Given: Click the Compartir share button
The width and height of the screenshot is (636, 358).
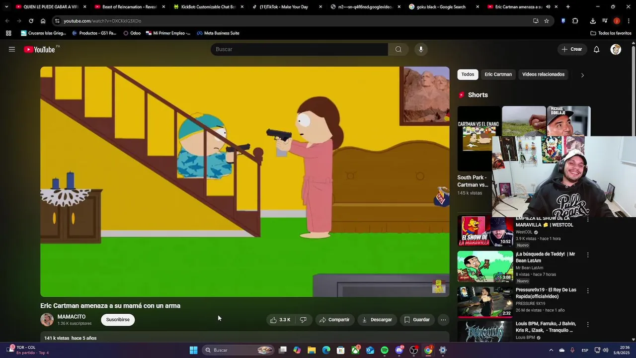Looking at the screenshot, I should click(334, 320).
